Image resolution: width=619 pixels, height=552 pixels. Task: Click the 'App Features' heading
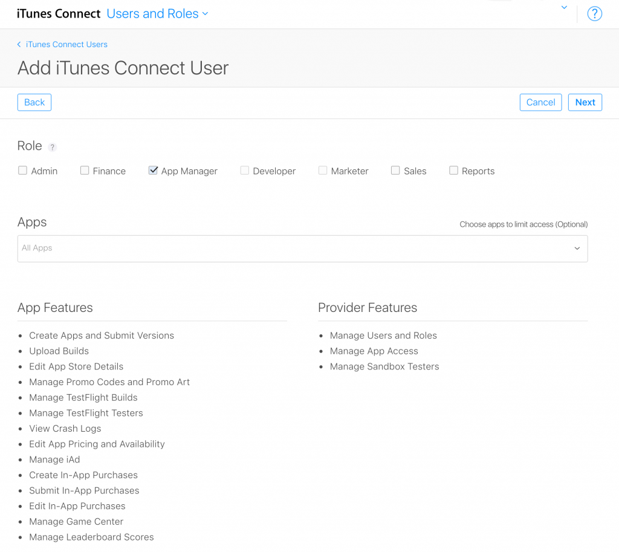pos(55,308)
